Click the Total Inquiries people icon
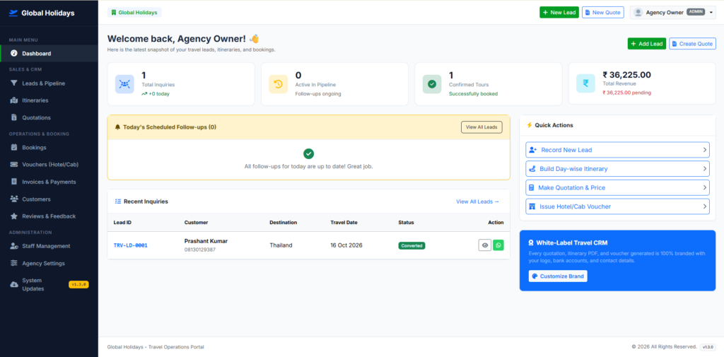Viewport: 724px width, 357px height. (x=124, y=84)
